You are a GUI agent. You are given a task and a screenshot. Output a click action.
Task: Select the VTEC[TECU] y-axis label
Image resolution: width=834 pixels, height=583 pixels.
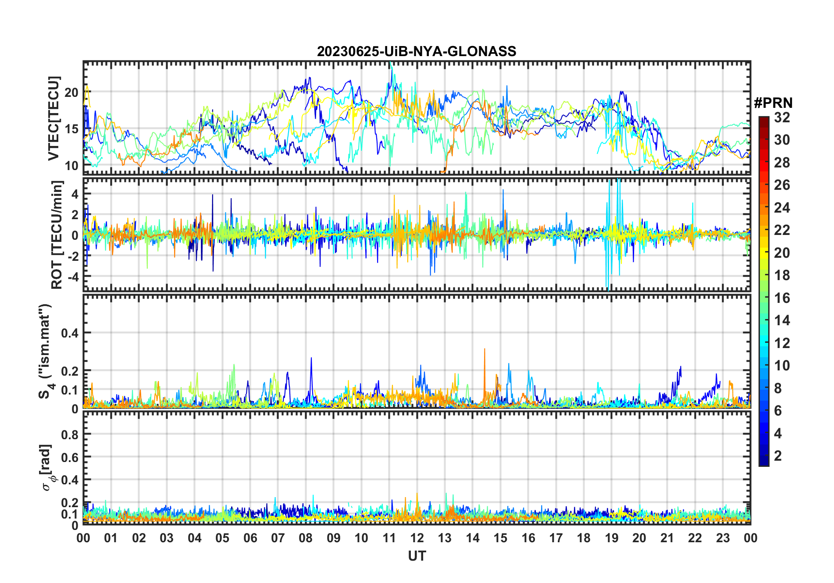(x=53, y=118)
